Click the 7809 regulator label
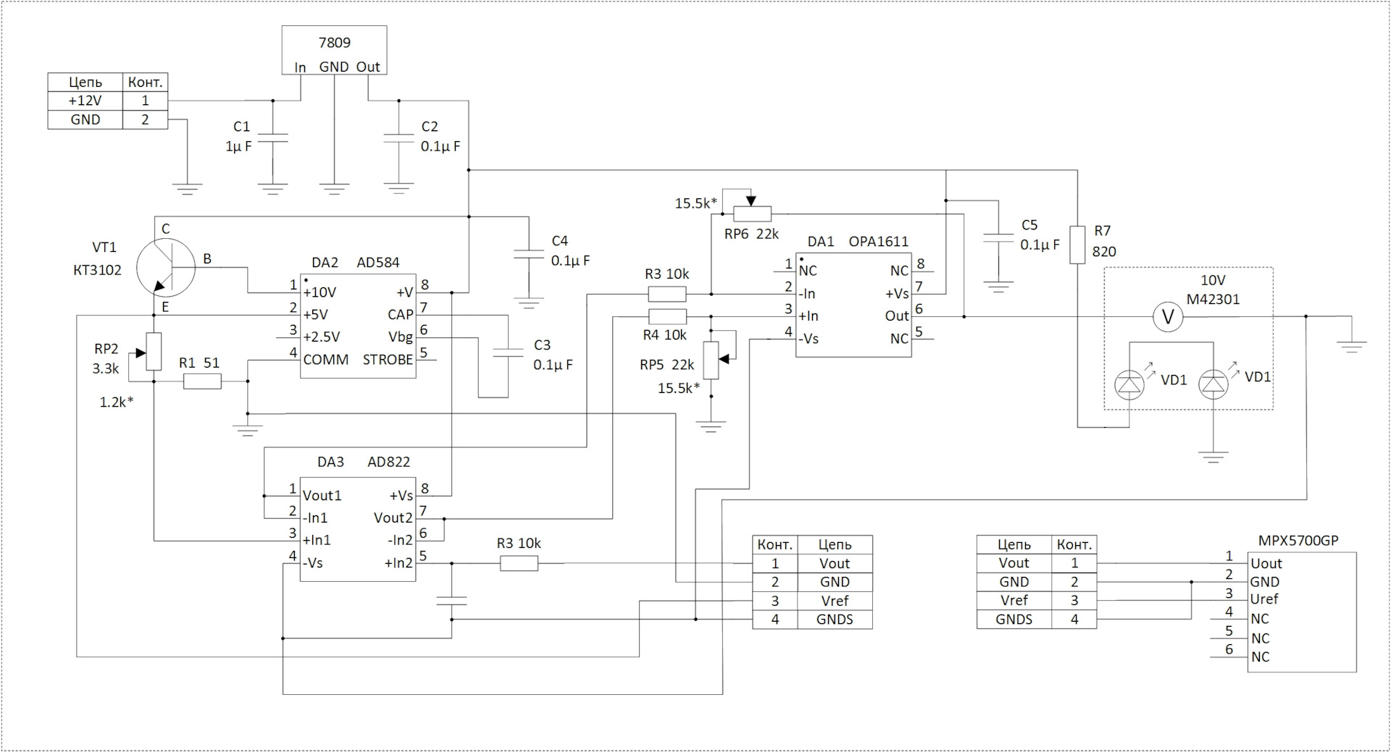 click(x=334, y=43)
